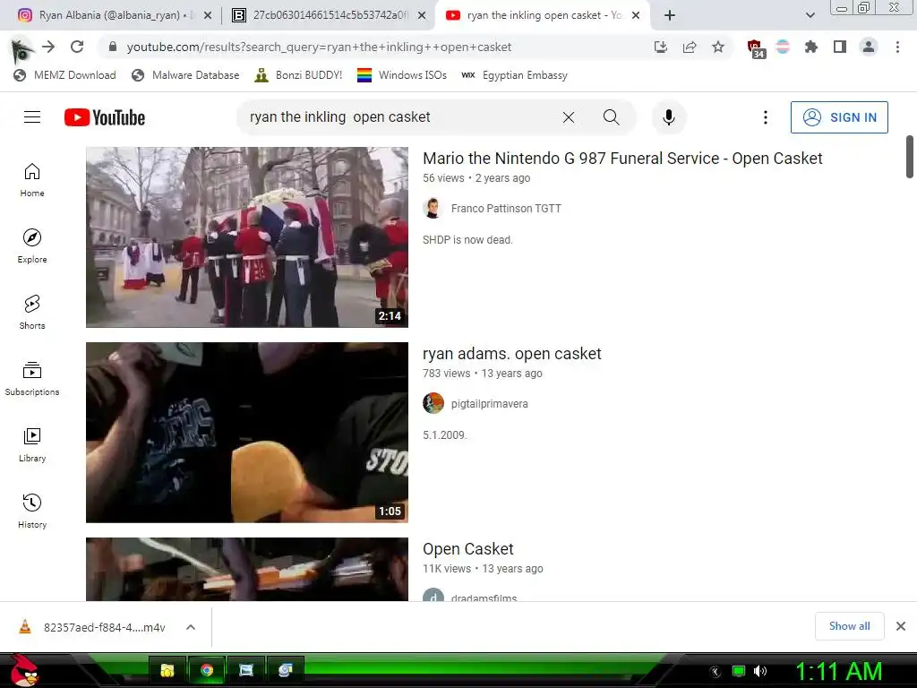This screenshot has height=688, width=917.
Task: Focus the YouTube search input field
Action: click(398, 117)
